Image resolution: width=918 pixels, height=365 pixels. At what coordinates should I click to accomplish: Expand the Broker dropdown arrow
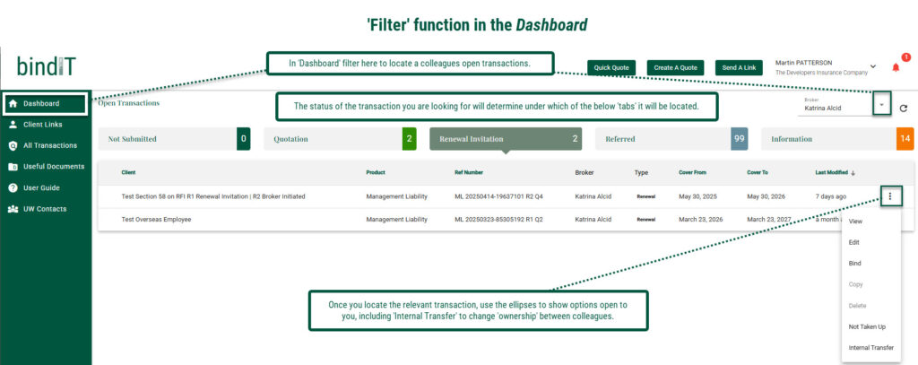[x=882, y=104]
